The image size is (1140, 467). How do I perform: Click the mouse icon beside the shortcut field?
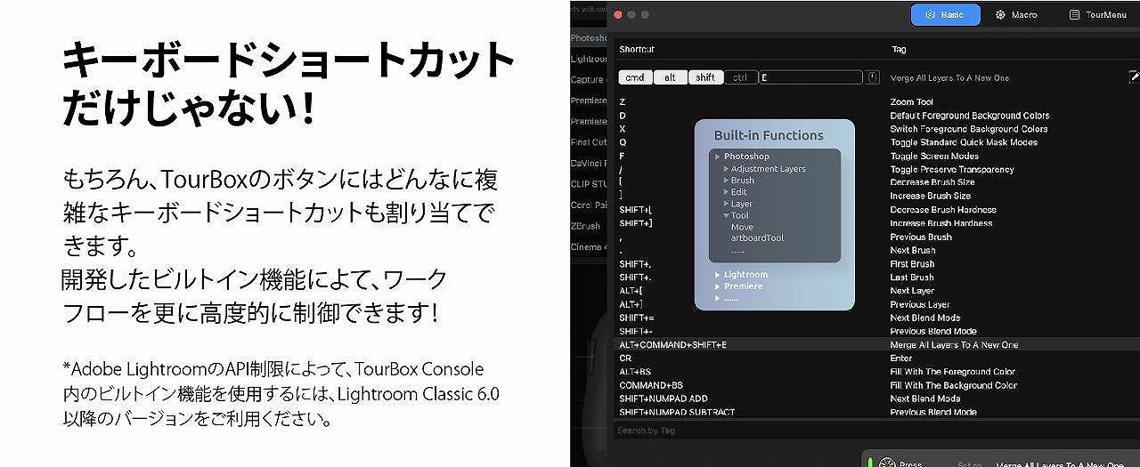tap(873, 77)
